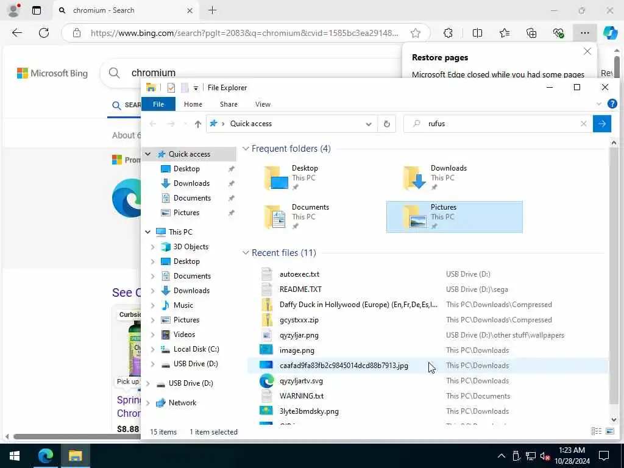
Task: Click muted volume icon in tray
Action: tap(545, 456)
